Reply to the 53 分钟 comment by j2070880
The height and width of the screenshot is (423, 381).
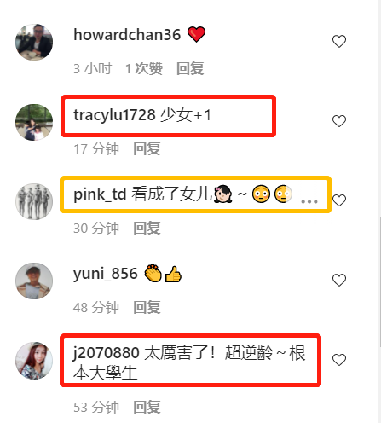(147, 407)
